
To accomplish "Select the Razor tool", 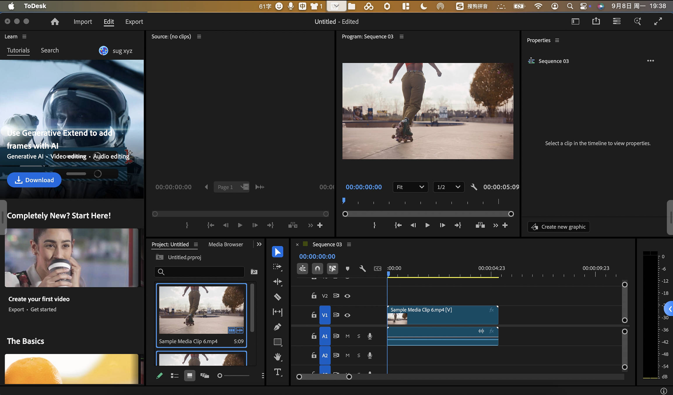I will click(277, 297).
